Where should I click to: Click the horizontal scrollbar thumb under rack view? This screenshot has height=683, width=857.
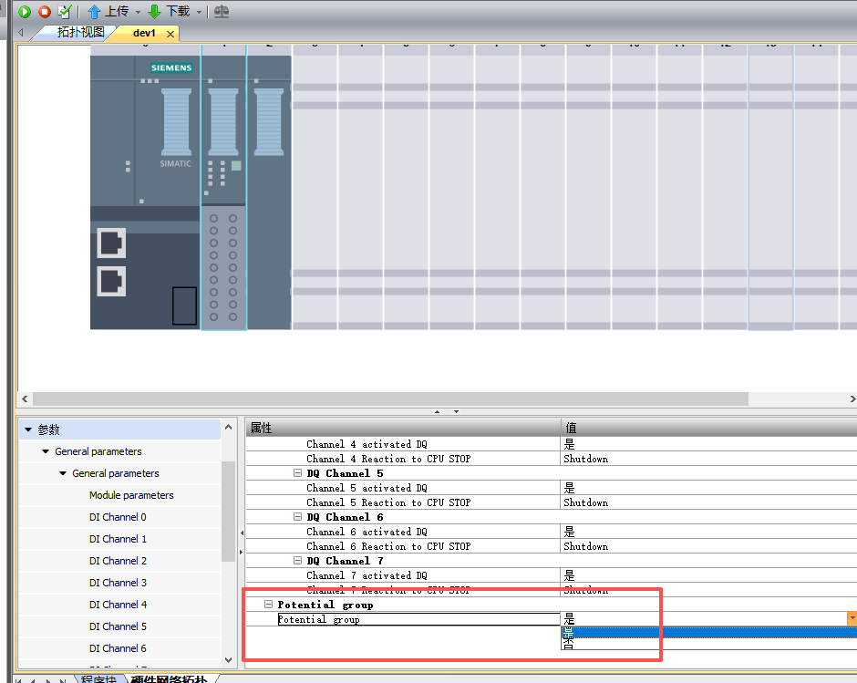[390, 399]
